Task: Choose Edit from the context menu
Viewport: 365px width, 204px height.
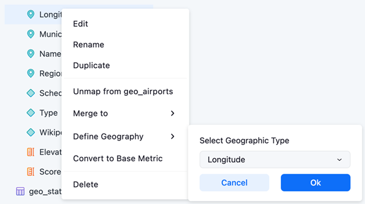Action: (x=80, y=24)
